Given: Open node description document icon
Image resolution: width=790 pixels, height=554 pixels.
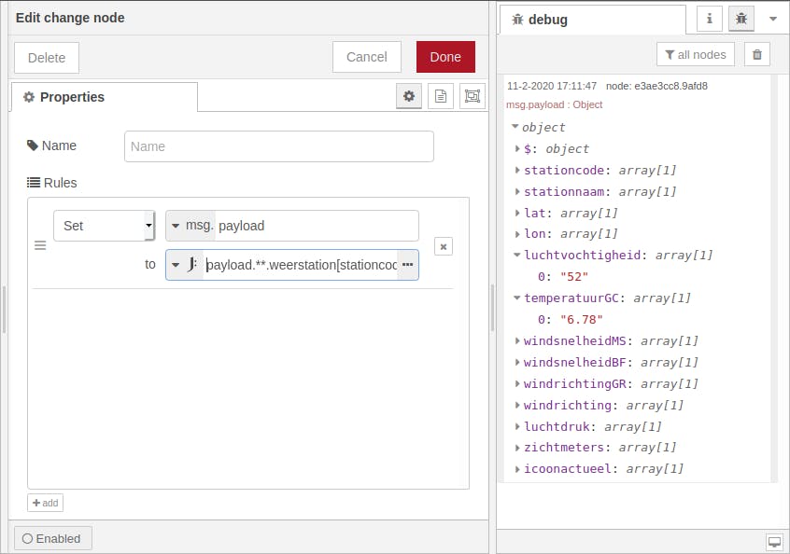Looking at the screenshot, I should point(441,96).
